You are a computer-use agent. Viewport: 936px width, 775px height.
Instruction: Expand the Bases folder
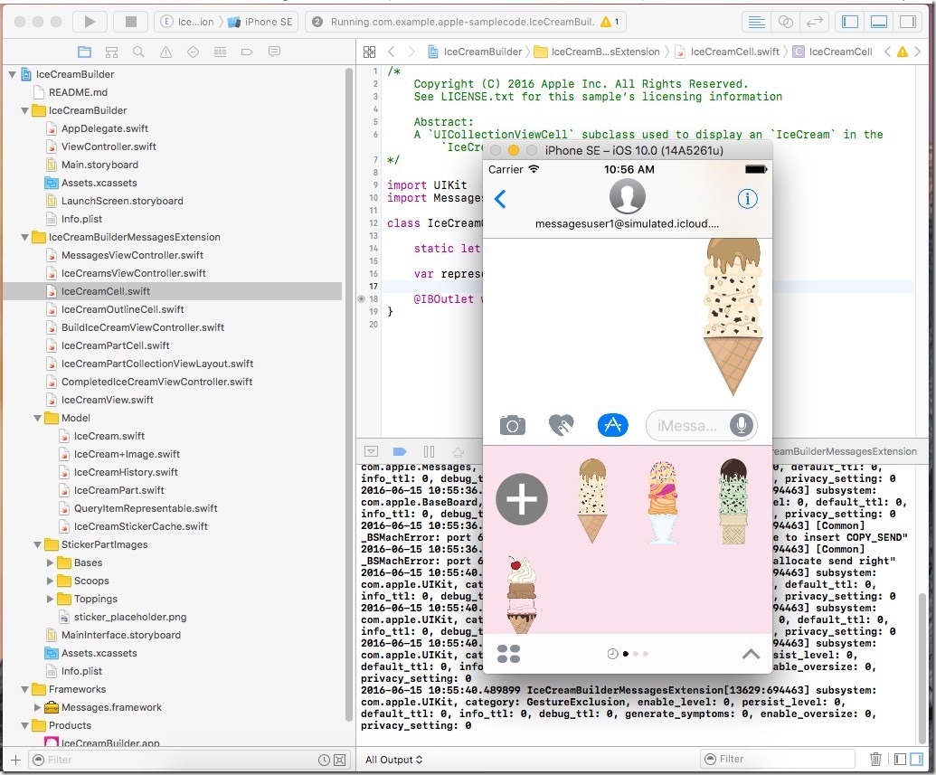[50, 563]
